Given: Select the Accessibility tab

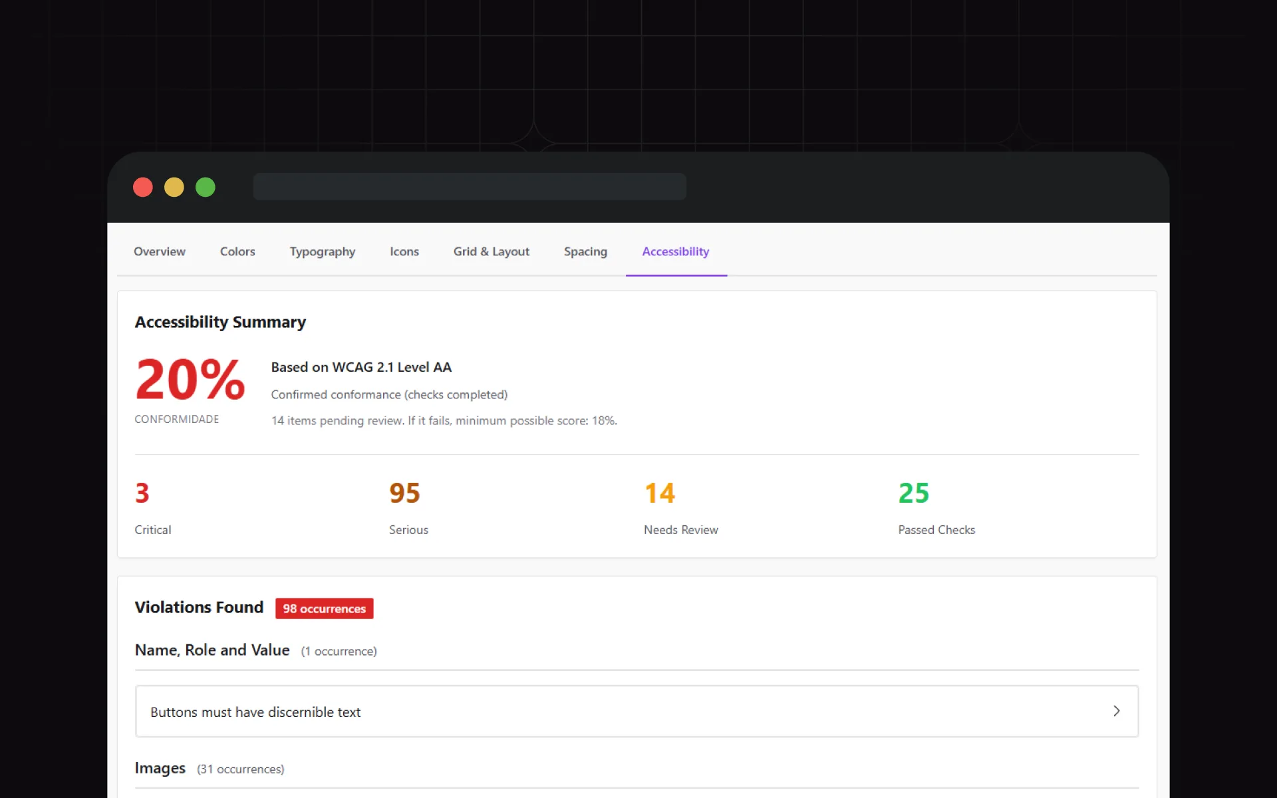Looking at the screenshot, I should coord(676,251).
